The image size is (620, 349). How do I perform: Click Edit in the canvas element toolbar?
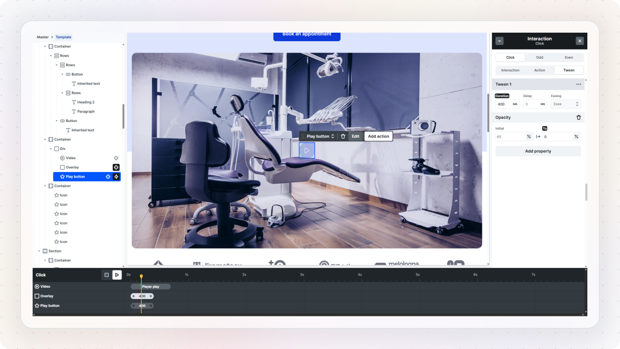tap(355, 136)
